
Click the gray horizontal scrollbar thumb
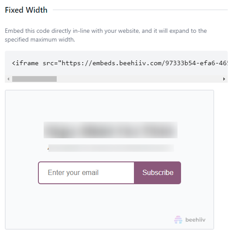point(34,79)
